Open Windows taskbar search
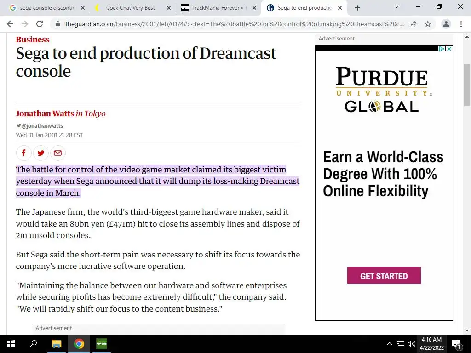 [x=33, y=344]
